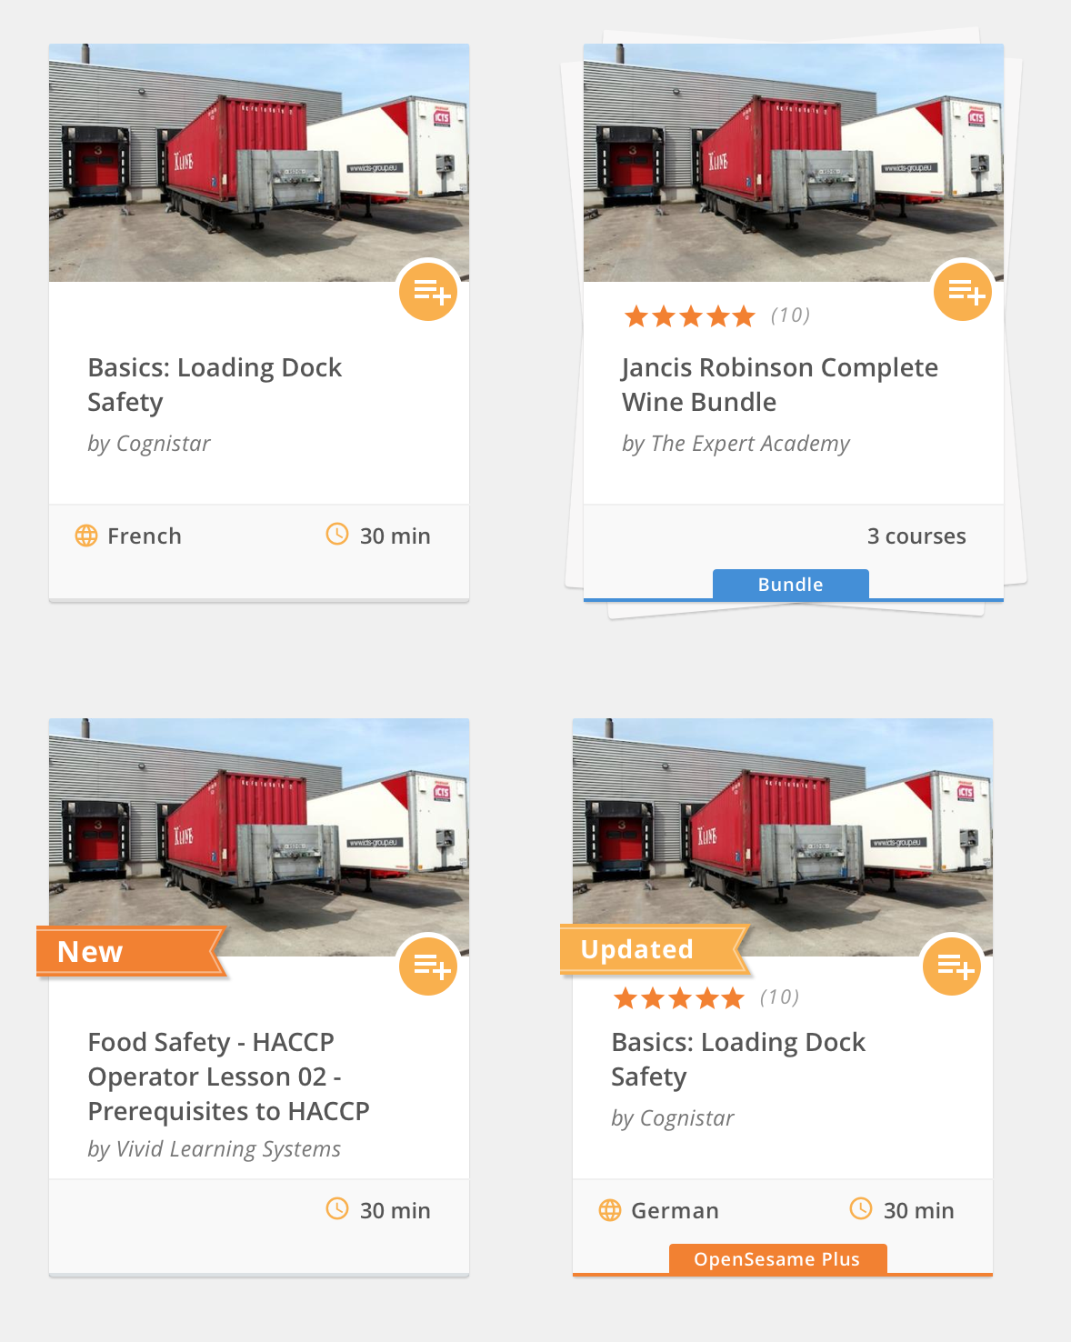This screenshot has width=1071, height=1342.
Task: Click by The Expert Academy author link
Action: pos(736,444)
